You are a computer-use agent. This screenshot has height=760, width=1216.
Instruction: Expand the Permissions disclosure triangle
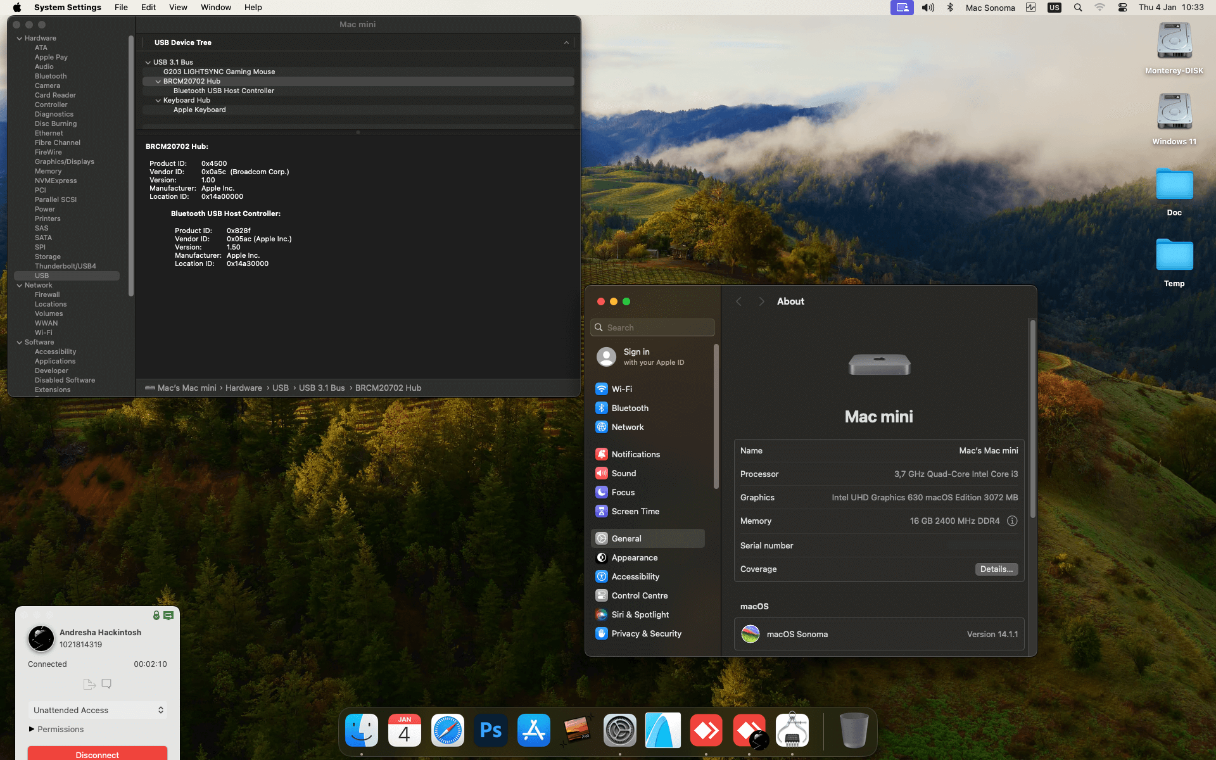pyautogui.click(x=32, y=729)
